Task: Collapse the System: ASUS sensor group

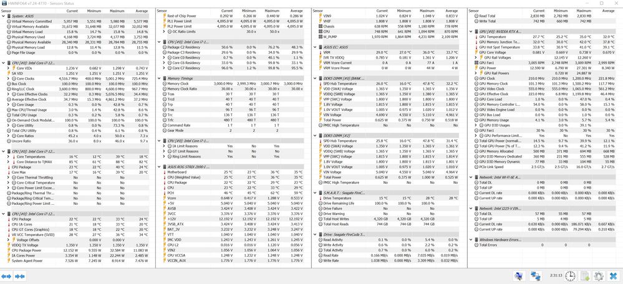Action: pyautogui.click(x=4, y=16)
